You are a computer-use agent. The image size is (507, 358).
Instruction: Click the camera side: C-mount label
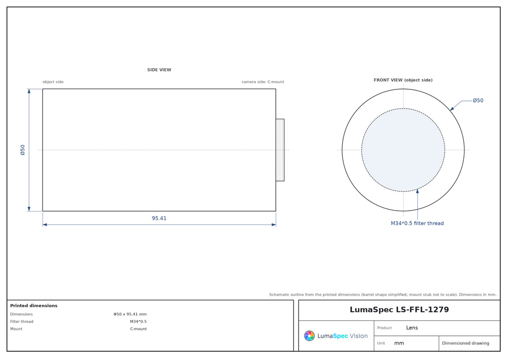[x=262, y=82]
